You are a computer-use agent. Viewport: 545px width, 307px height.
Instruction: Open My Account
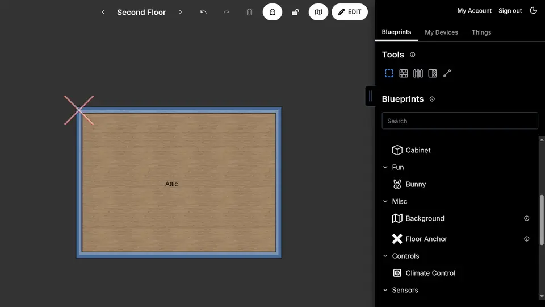(x=474, y=11)
